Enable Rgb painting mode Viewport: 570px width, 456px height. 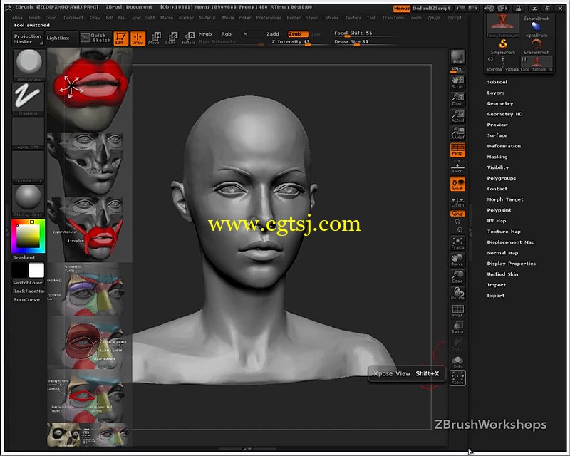tap(226, 33)
